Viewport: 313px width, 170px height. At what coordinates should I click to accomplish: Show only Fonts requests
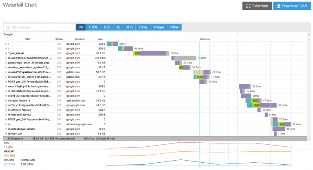point(143,27)
